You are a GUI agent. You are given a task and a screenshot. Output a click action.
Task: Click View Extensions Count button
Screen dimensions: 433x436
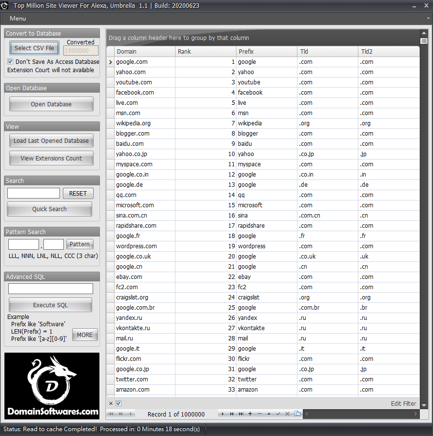[x=51, y=158]
